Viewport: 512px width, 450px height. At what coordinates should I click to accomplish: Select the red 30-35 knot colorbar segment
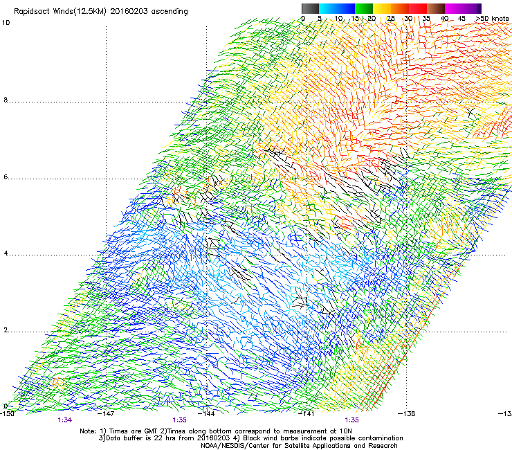tap(418, 8)
